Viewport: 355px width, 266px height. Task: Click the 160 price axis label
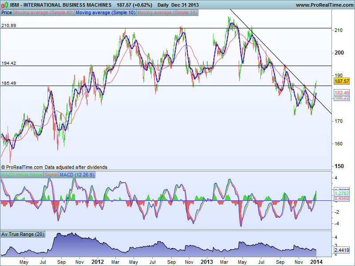(339, 144)
